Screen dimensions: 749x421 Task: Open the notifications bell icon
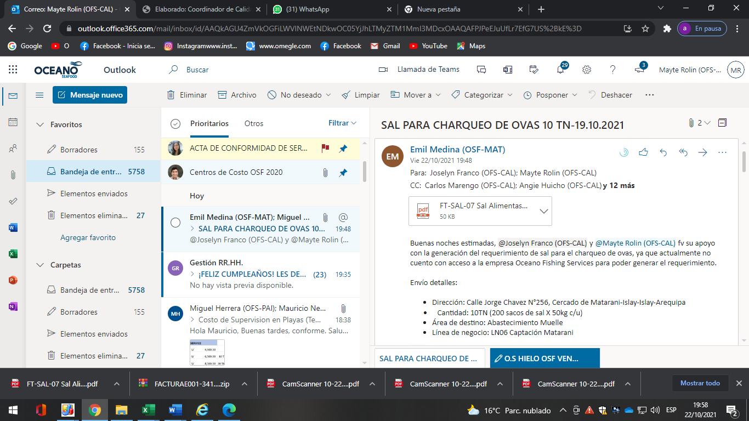point(560,70)
